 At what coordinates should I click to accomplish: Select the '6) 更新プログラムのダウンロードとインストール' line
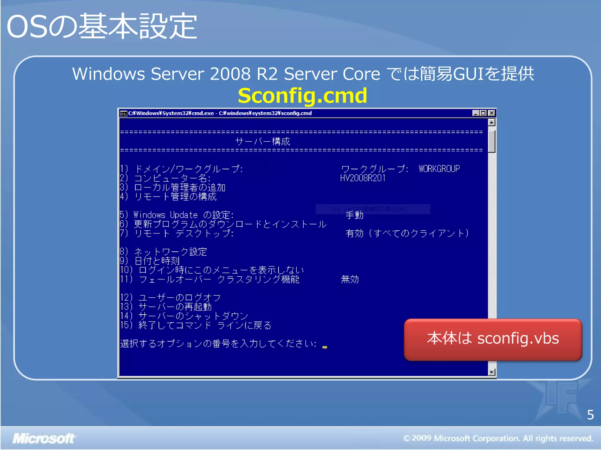pyautogui.click(x=223, y=224)
